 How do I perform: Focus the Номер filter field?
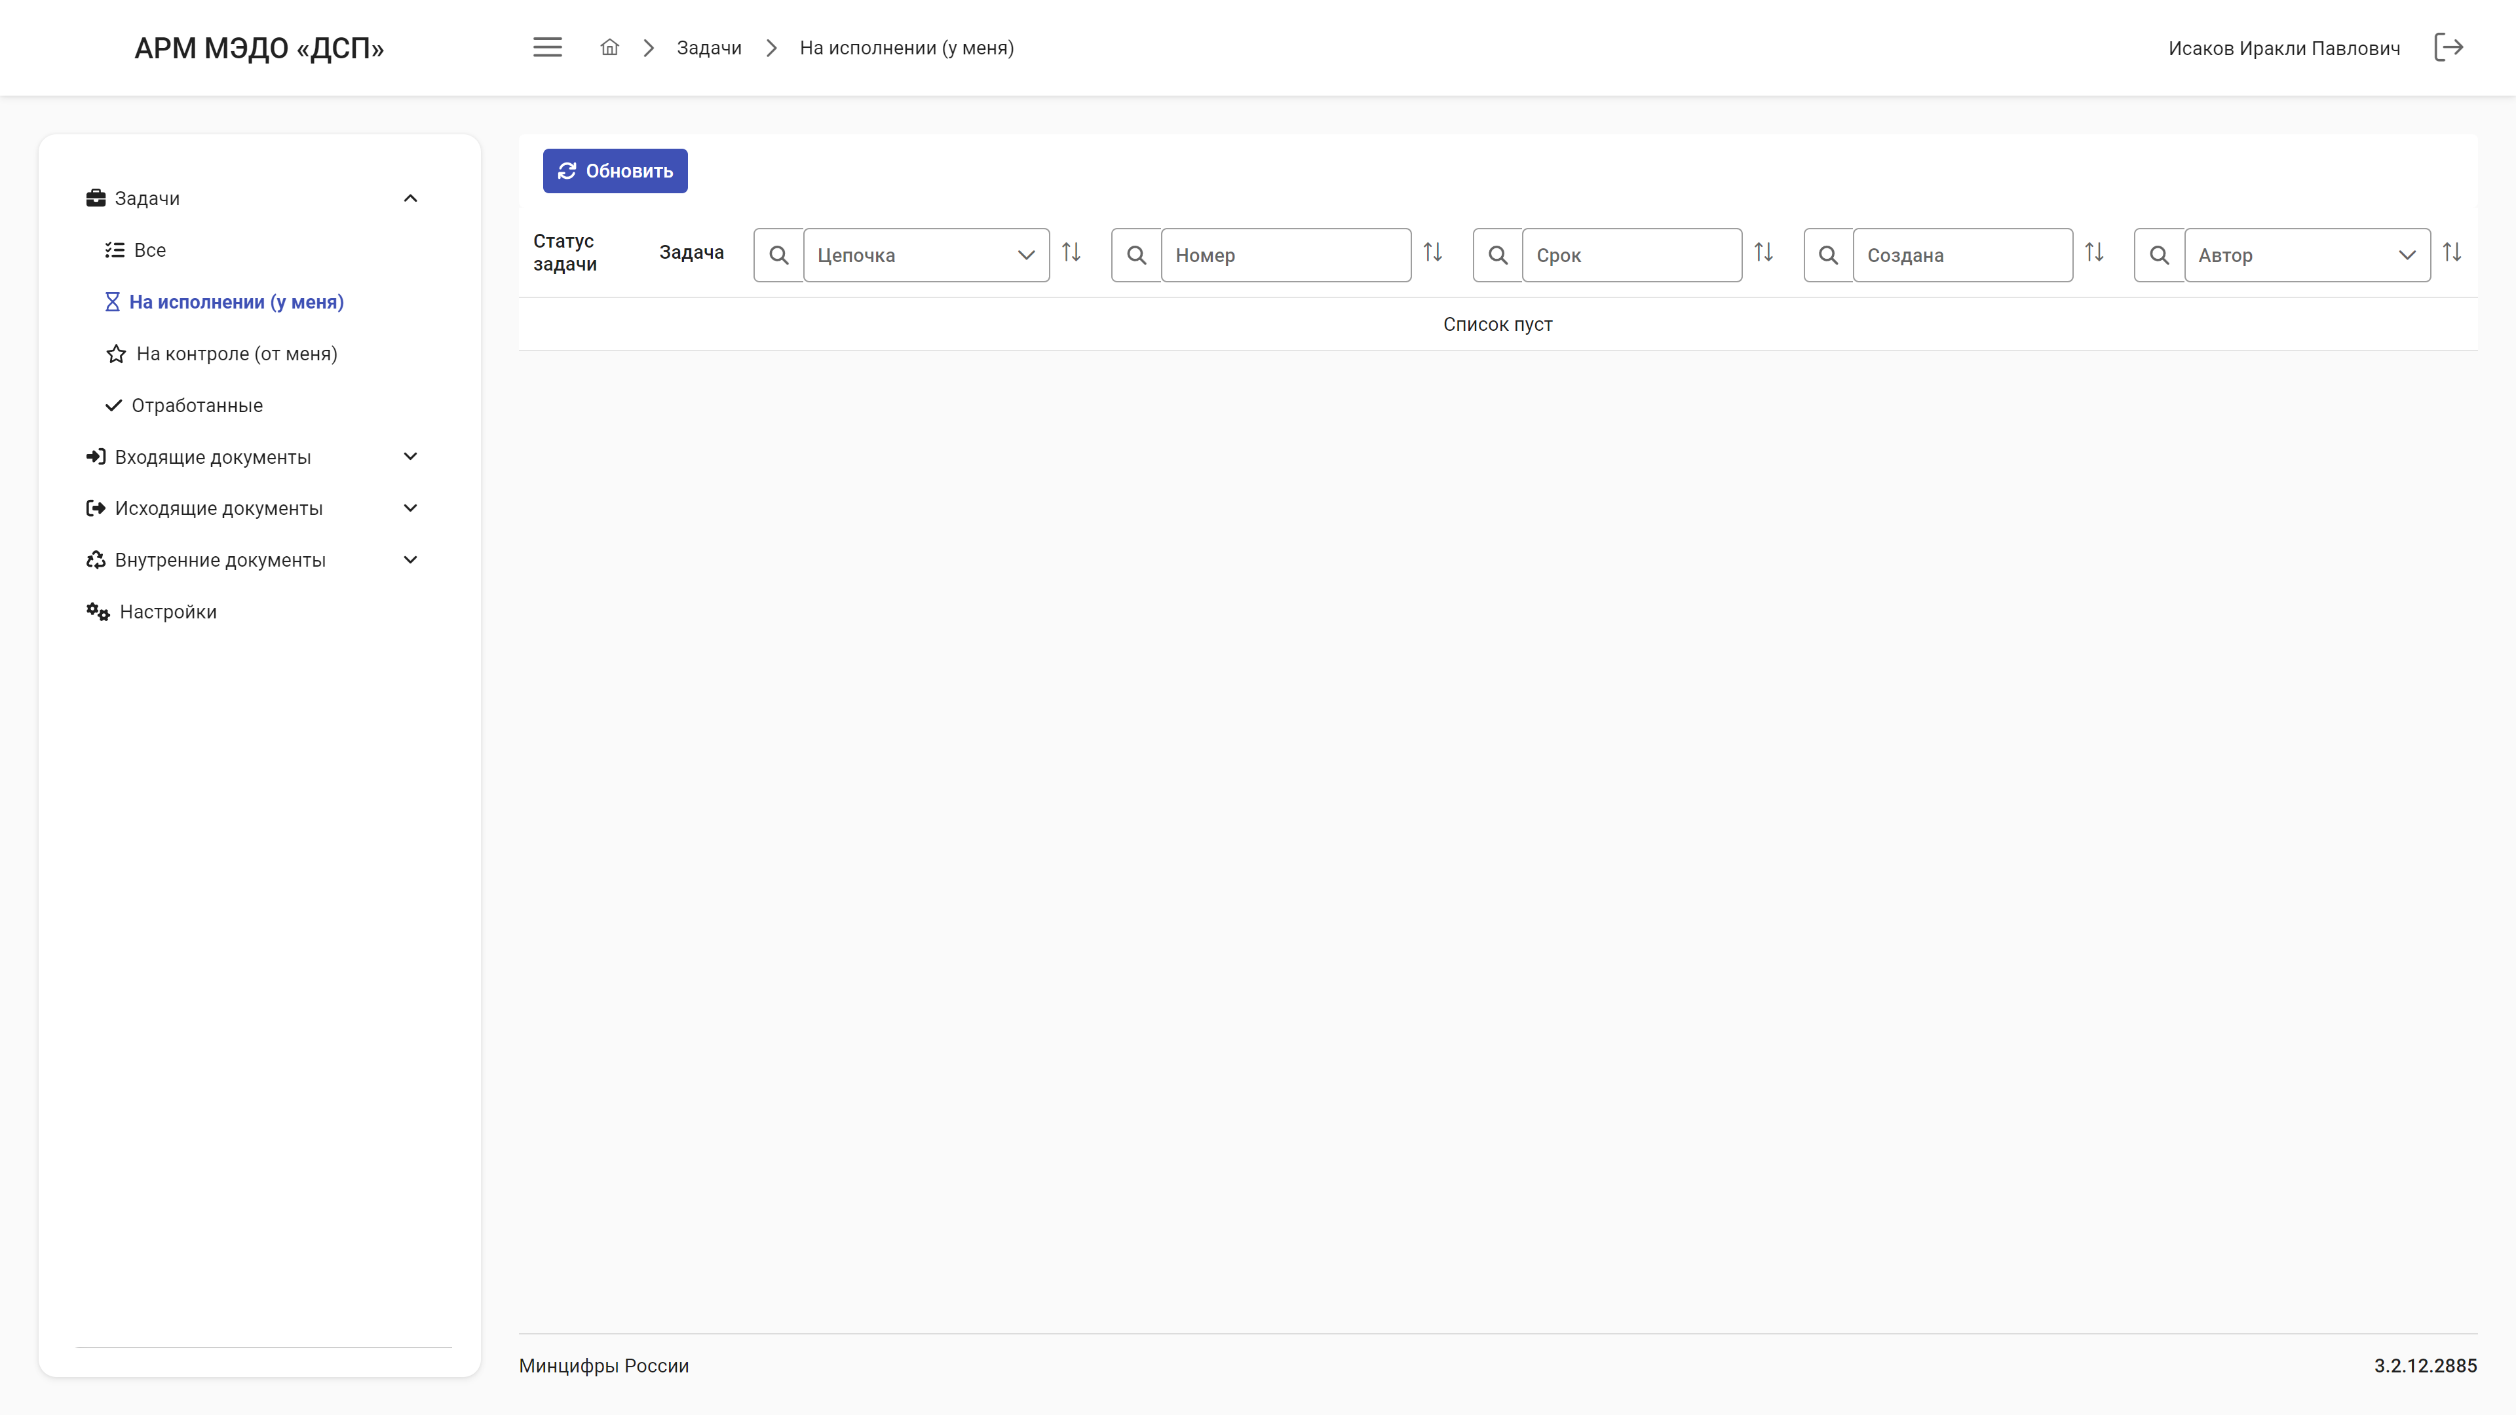pos(1286,255)
